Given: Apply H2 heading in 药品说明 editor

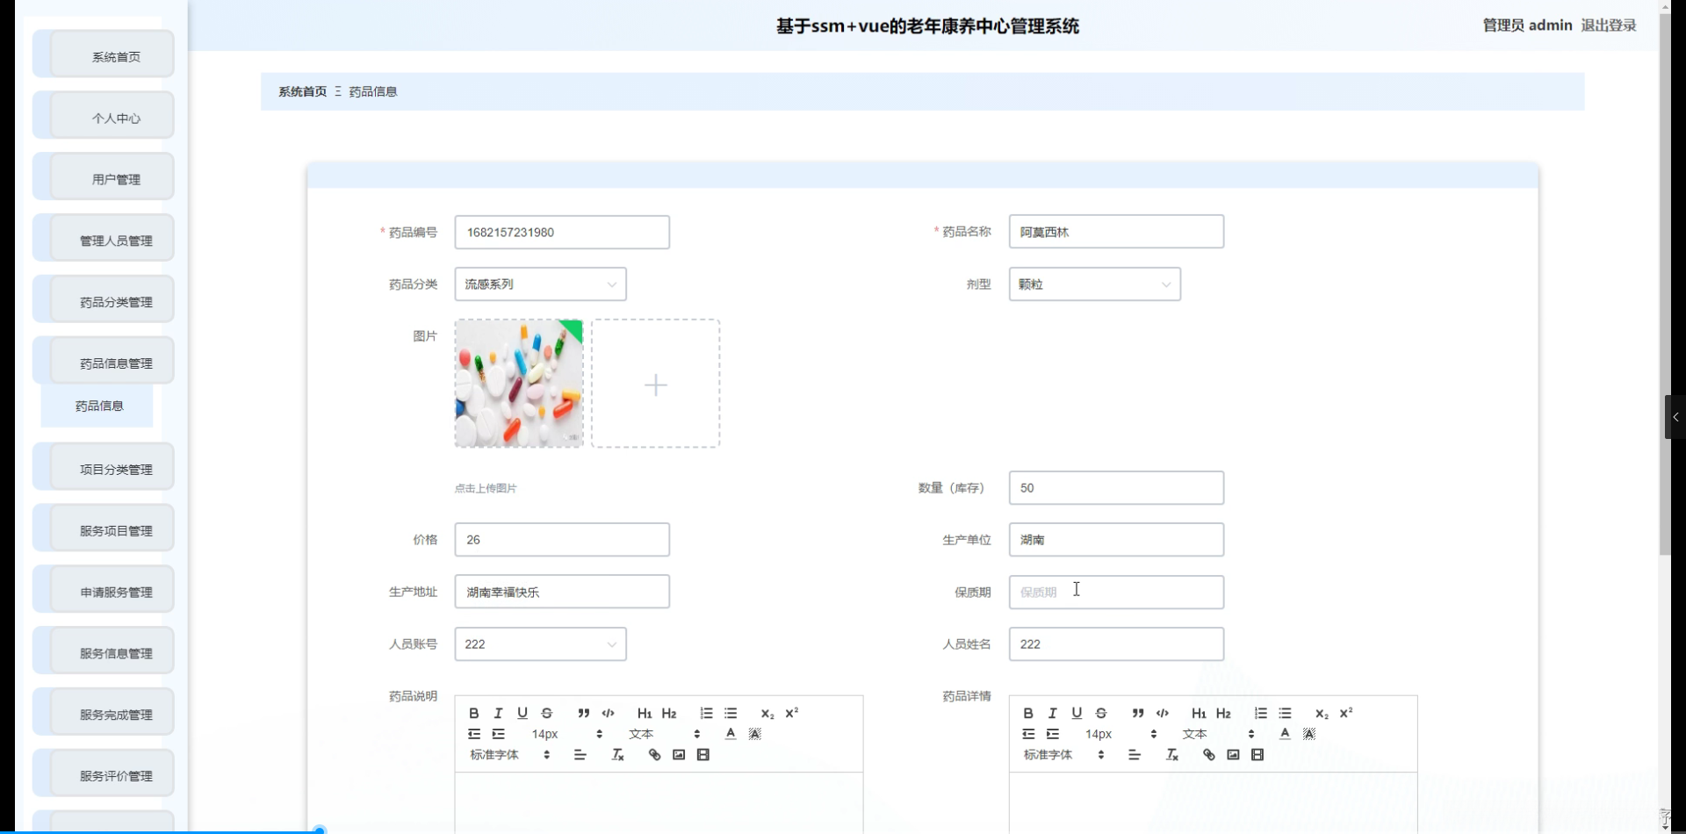Looking at the screenshot, I should click(x=669, y=713).
